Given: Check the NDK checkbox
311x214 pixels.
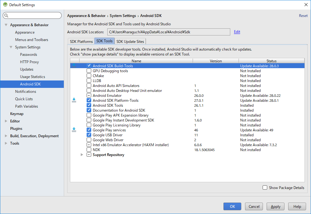Looking at the screenshot, I should click(x=89, y=150).
